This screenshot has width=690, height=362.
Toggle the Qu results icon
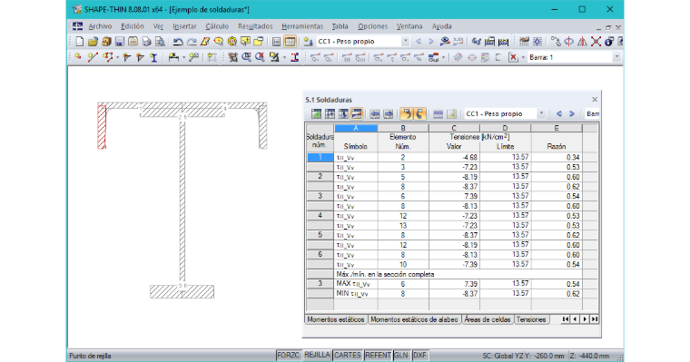pos(315,57)
